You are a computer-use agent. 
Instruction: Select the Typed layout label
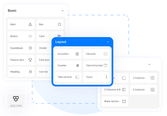click(89, 77)
